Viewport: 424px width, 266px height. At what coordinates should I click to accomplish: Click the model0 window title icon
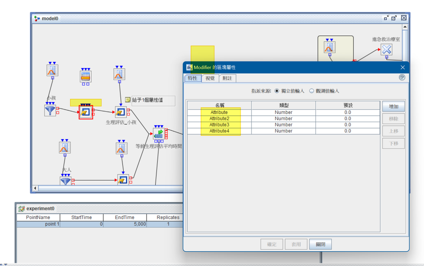pyautogui.click(x=37, y=18)
